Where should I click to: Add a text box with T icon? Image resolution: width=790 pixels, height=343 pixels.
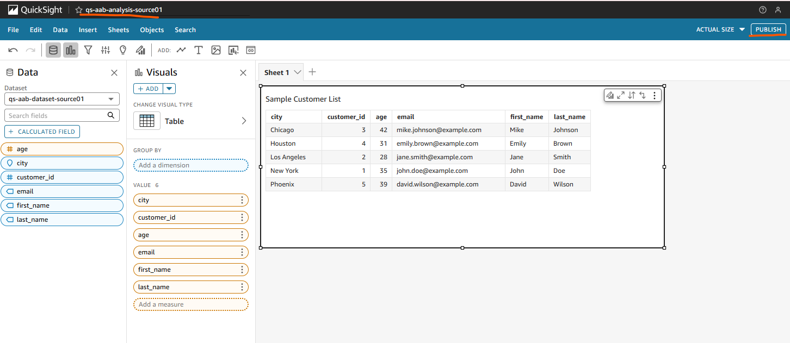199,50
